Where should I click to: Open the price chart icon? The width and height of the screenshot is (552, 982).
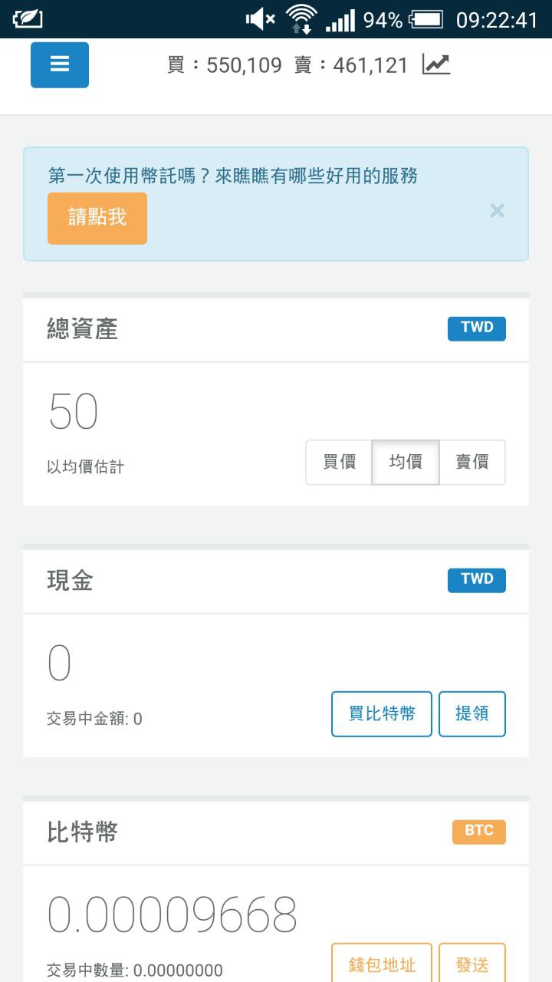pos(436,64)
